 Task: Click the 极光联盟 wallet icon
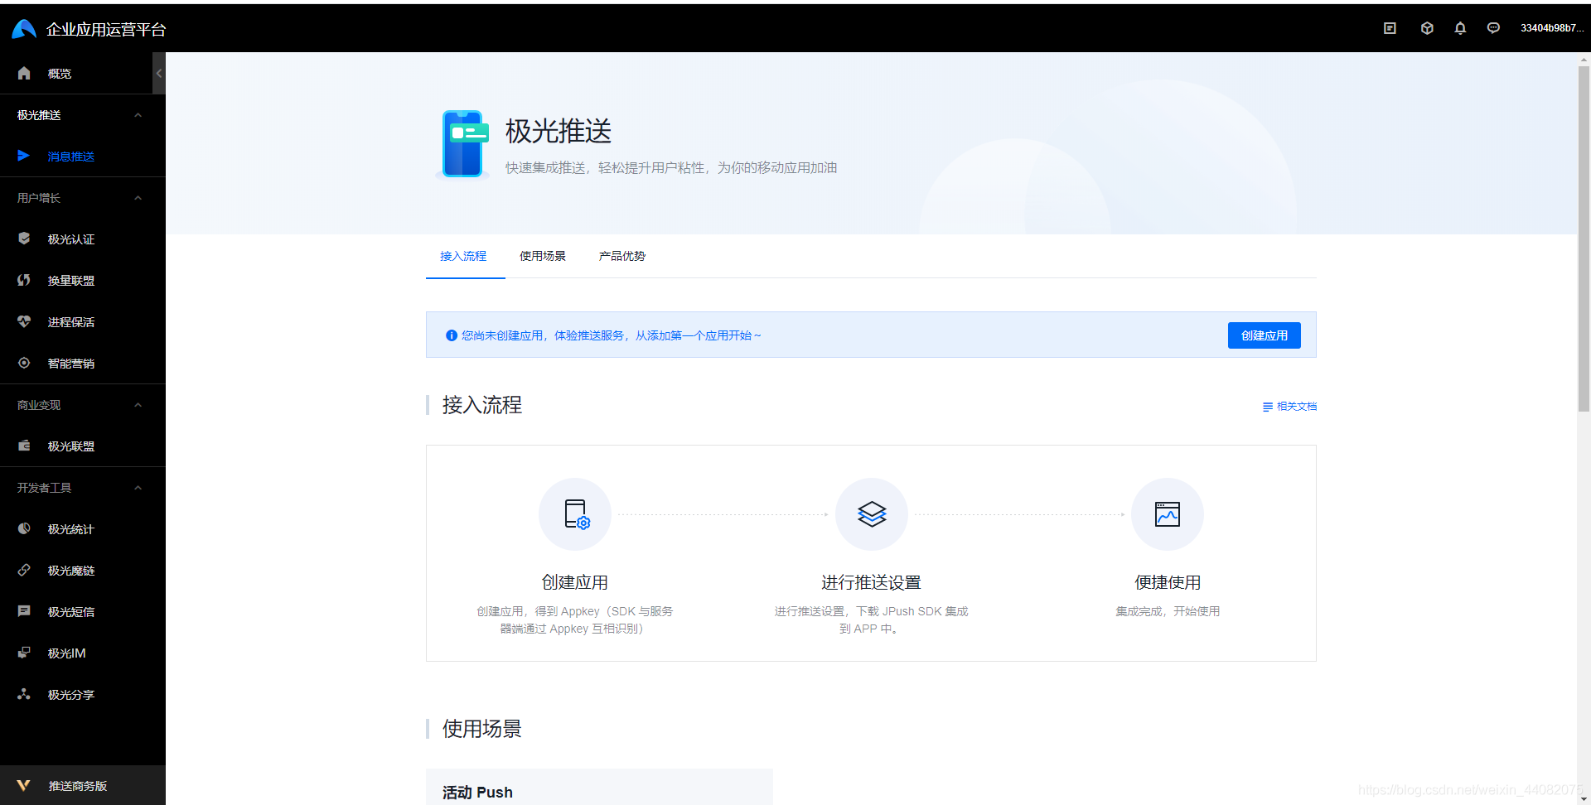pyautogui.click(x=24, y=446)
